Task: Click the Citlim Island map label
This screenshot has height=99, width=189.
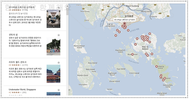Action: [x=134, y=73]
